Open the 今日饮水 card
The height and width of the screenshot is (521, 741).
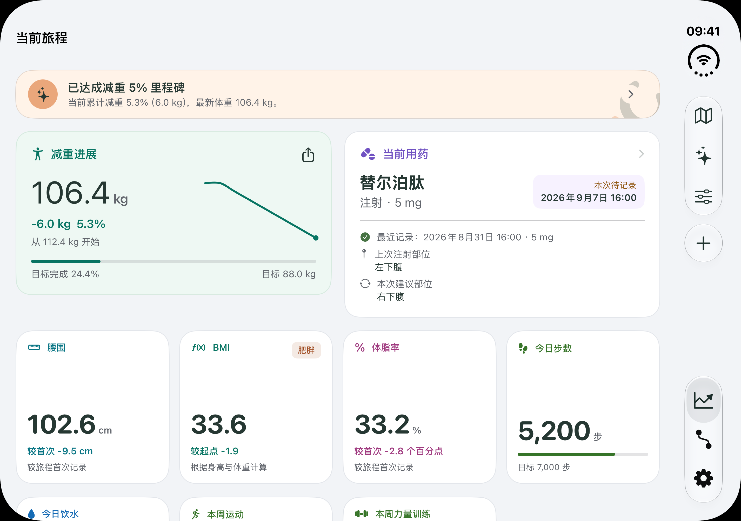[x=93, y=509]
